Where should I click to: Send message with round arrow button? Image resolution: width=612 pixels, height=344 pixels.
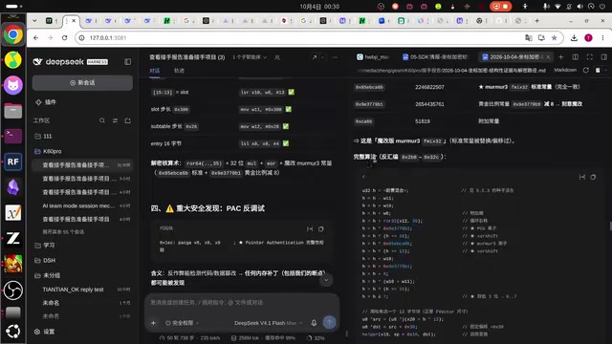click(329, 322)
